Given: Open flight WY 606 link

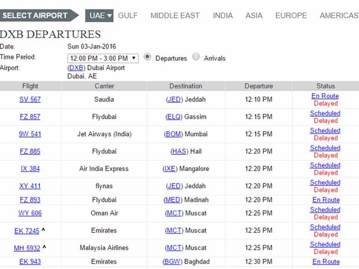Looking at the screenshot, I should pos(30,213).
